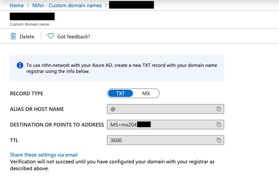Open Nthn - Custom domain names breadcrumb

pyautogui.click(x=67, y=6)
